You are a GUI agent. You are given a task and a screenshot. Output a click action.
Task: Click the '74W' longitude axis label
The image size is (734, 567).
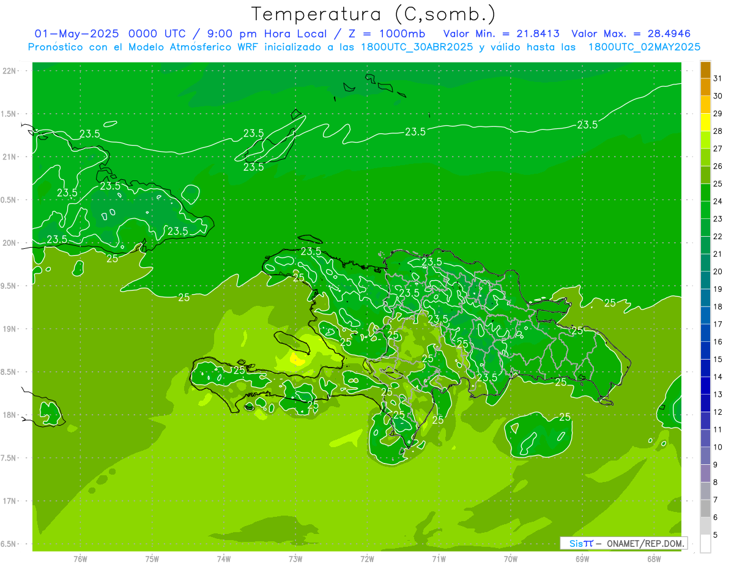pos(224,558)
